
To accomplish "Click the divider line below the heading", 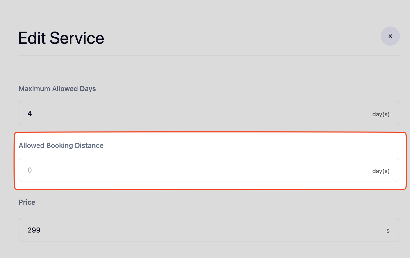I will pyautogui.click(x=209, y=56).
